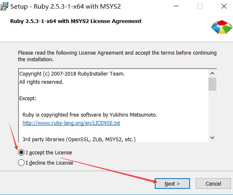233x195 pixels.
Task: Minimize the Setup window
Action: 176,6
